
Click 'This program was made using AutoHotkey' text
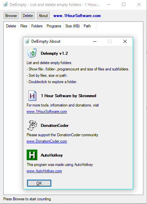pyautogui.click(x=60, y=165)
